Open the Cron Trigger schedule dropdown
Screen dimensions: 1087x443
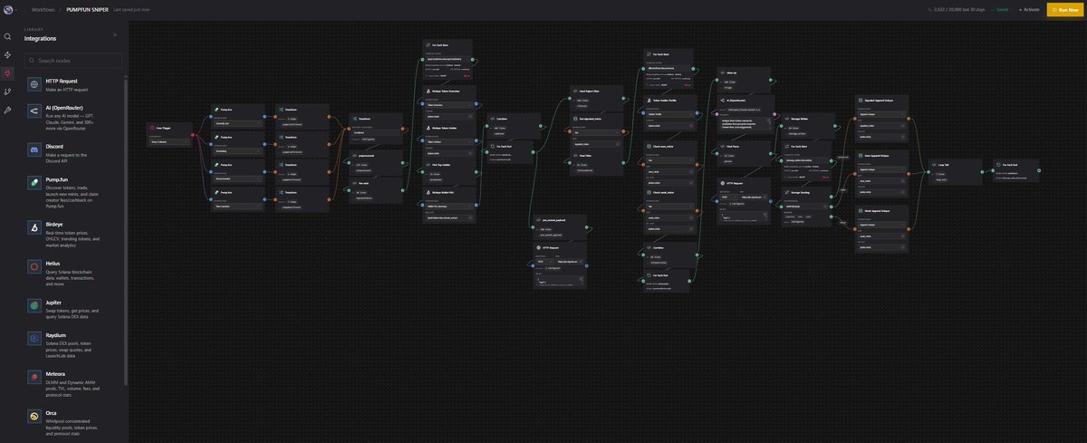[x=168, y=141]
